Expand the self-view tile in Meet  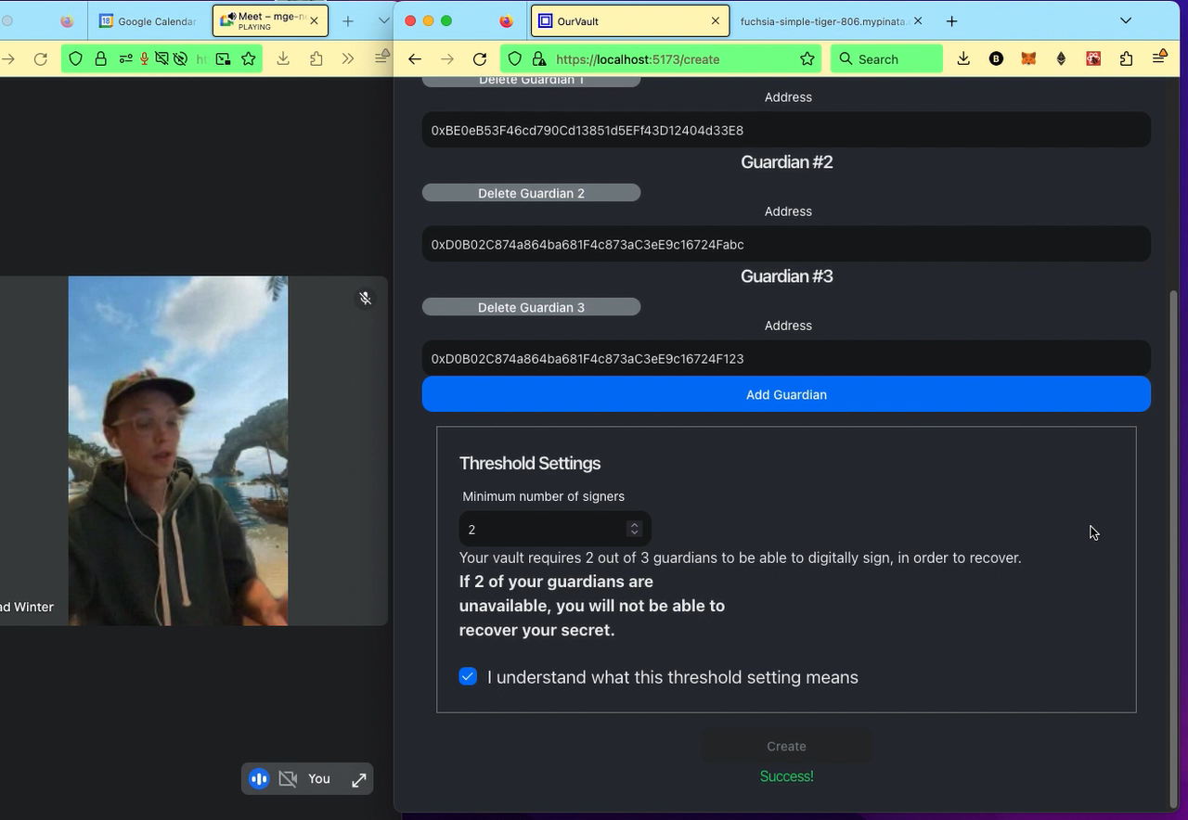(x=359, y=779)
